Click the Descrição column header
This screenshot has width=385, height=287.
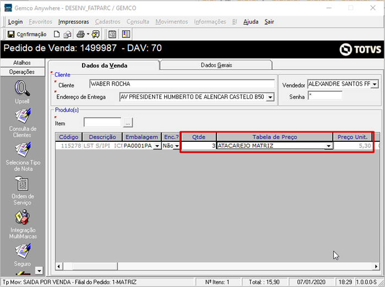coord(102,137)
